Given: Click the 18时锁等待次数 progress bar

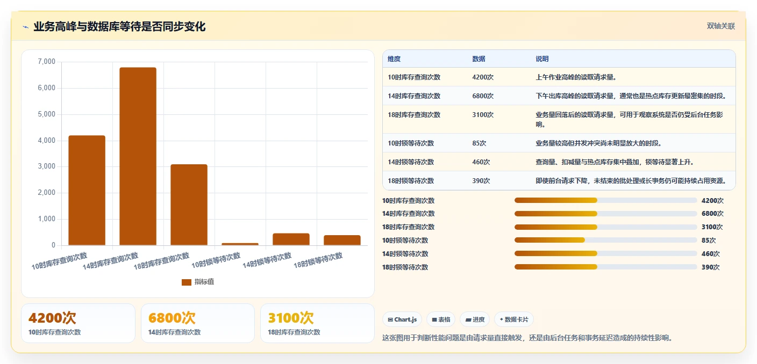Looking at the screenshot, I should pos(605,267).
